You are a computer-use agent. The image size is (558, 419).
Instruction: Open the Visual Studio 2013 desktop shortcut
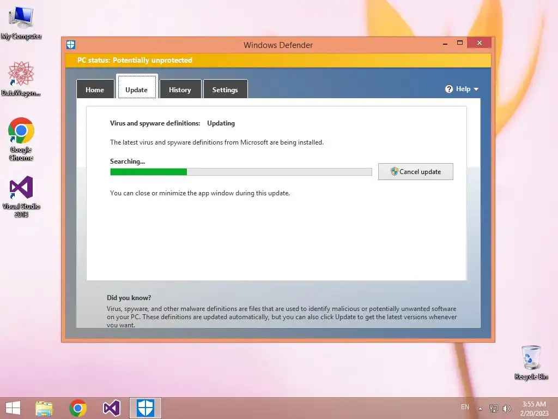pyautogui.click(x=21, y=196)
